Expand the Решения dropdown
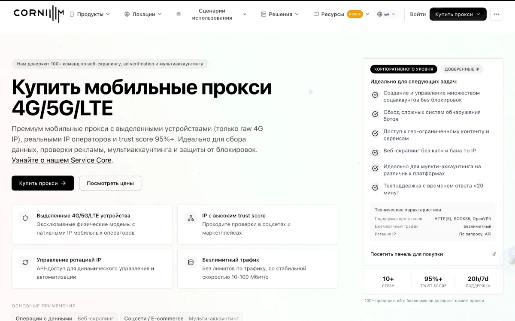Image resolution: width=515 pixels, height=321 pixels. (296, 14)
